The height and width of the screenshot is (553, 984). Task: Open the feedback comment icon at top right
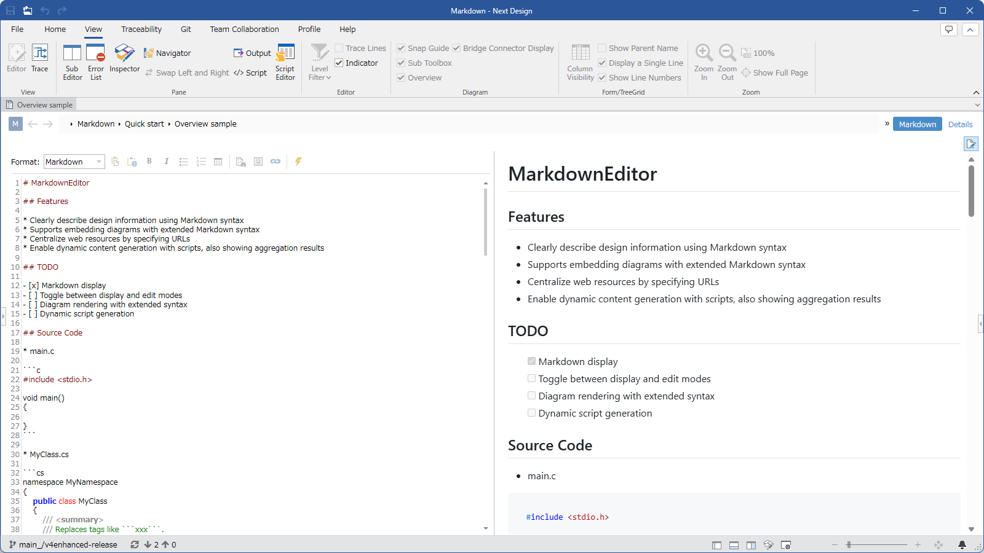949,29
